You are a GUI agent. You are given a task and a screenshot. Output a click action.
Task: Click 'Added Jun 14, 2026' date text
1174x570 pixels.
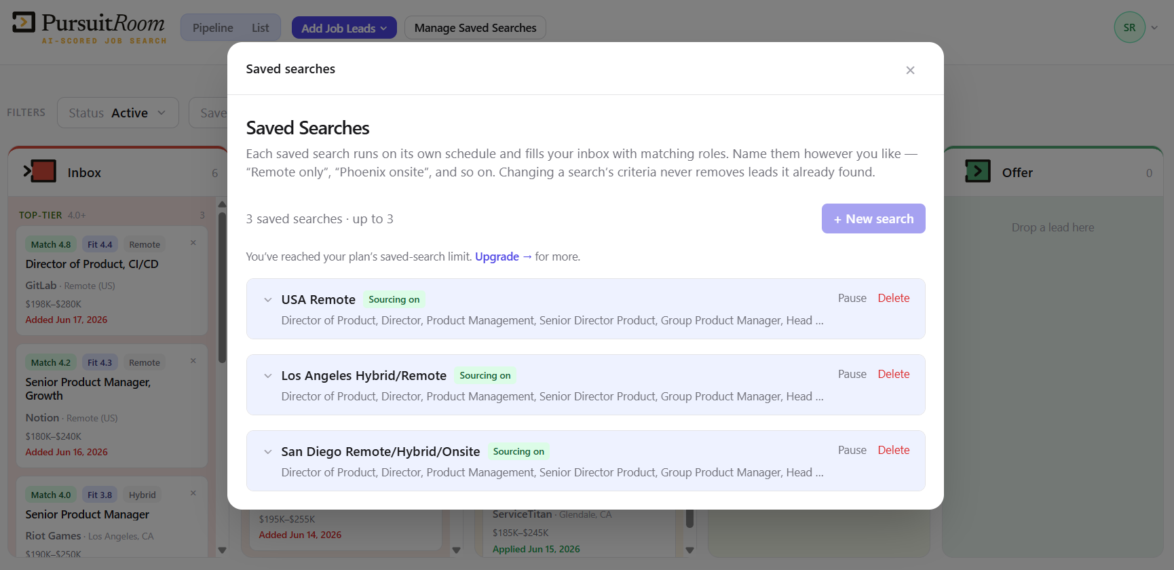[300, 535]
